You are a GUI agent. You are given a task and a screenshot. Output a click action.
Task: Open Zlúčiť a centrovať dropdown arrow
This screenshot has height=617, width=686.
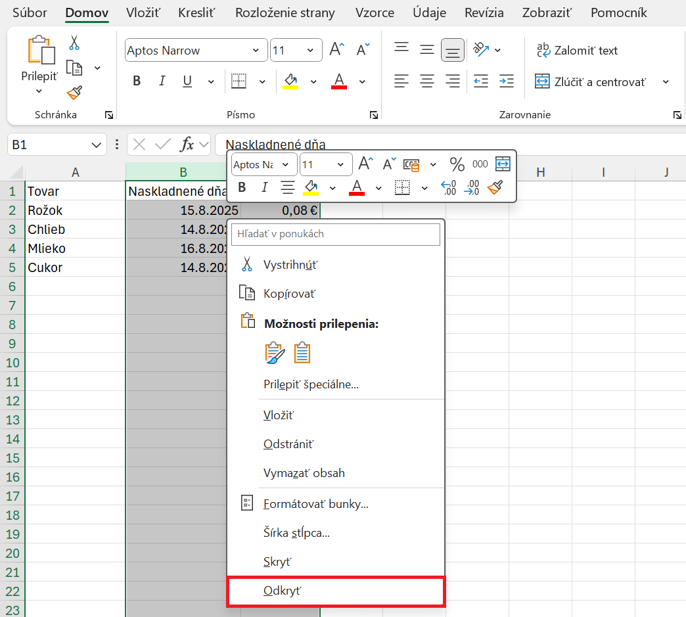click(x=666, y=82)
